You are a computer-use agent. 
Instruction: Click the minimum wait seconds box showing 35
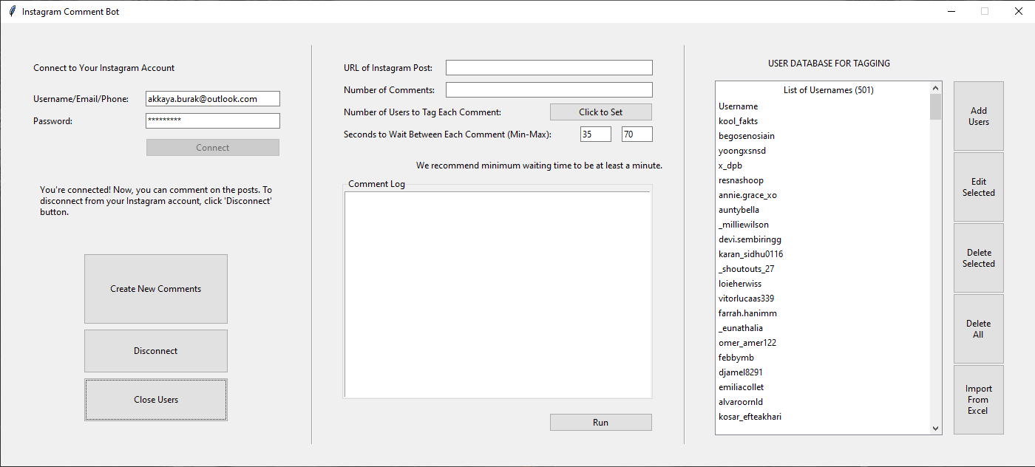coord(596,134)
